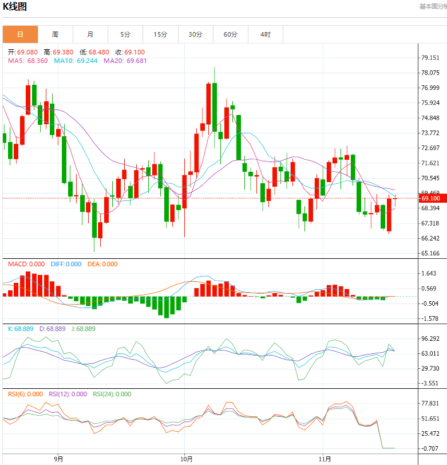Image resolution: width=447 pixels, height=465 pixels.
Task: Select the 60分 chart tab
Action: 230,34
